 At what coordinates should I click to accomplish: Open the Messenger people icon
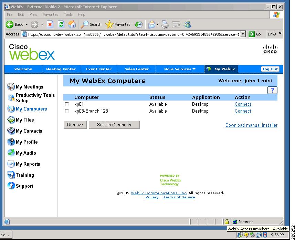click(187, 24)
